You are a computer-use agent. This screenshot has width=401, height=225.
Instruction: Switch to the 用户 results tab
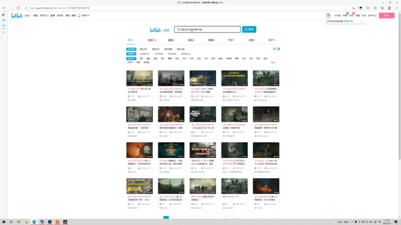(x=272, y=40)
